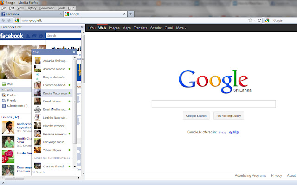Click the Google search input field
The height and width of the screenshot is (185, 297).
(x=213, y=104)
